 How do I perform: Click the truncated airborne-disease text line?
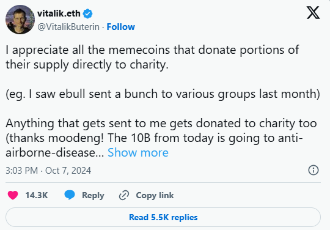55,152
